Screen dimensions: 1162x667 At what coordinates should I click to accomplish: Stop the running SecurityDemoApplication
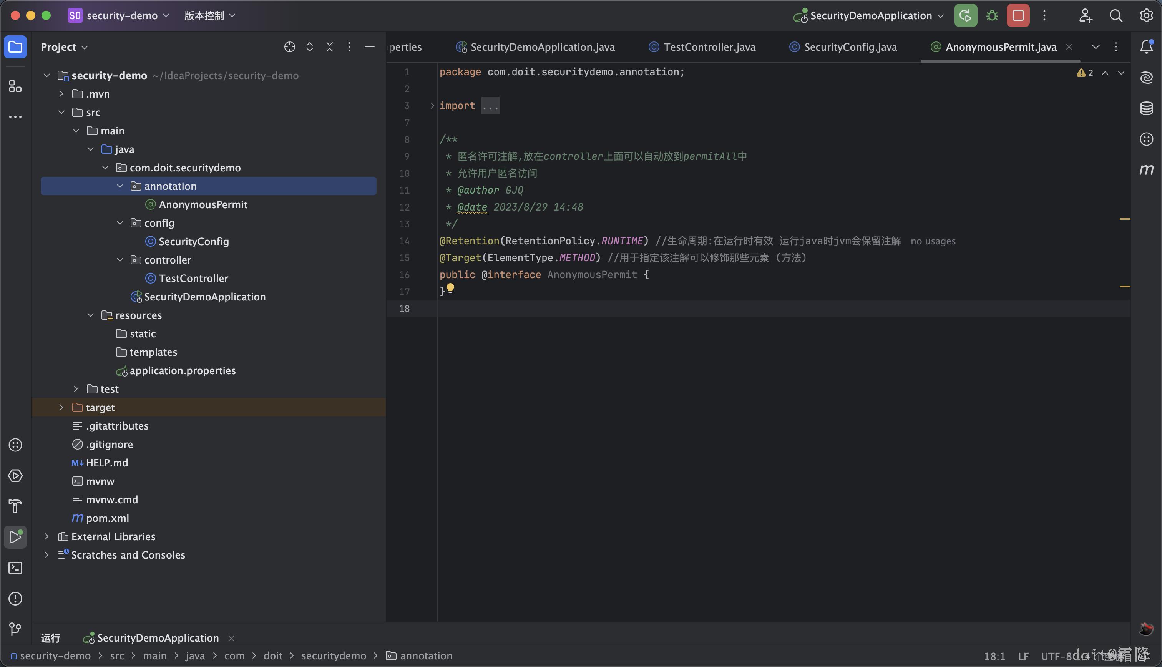1018,16
